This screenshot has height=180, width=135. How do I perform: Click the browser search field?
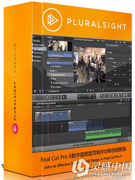[67, 38]
